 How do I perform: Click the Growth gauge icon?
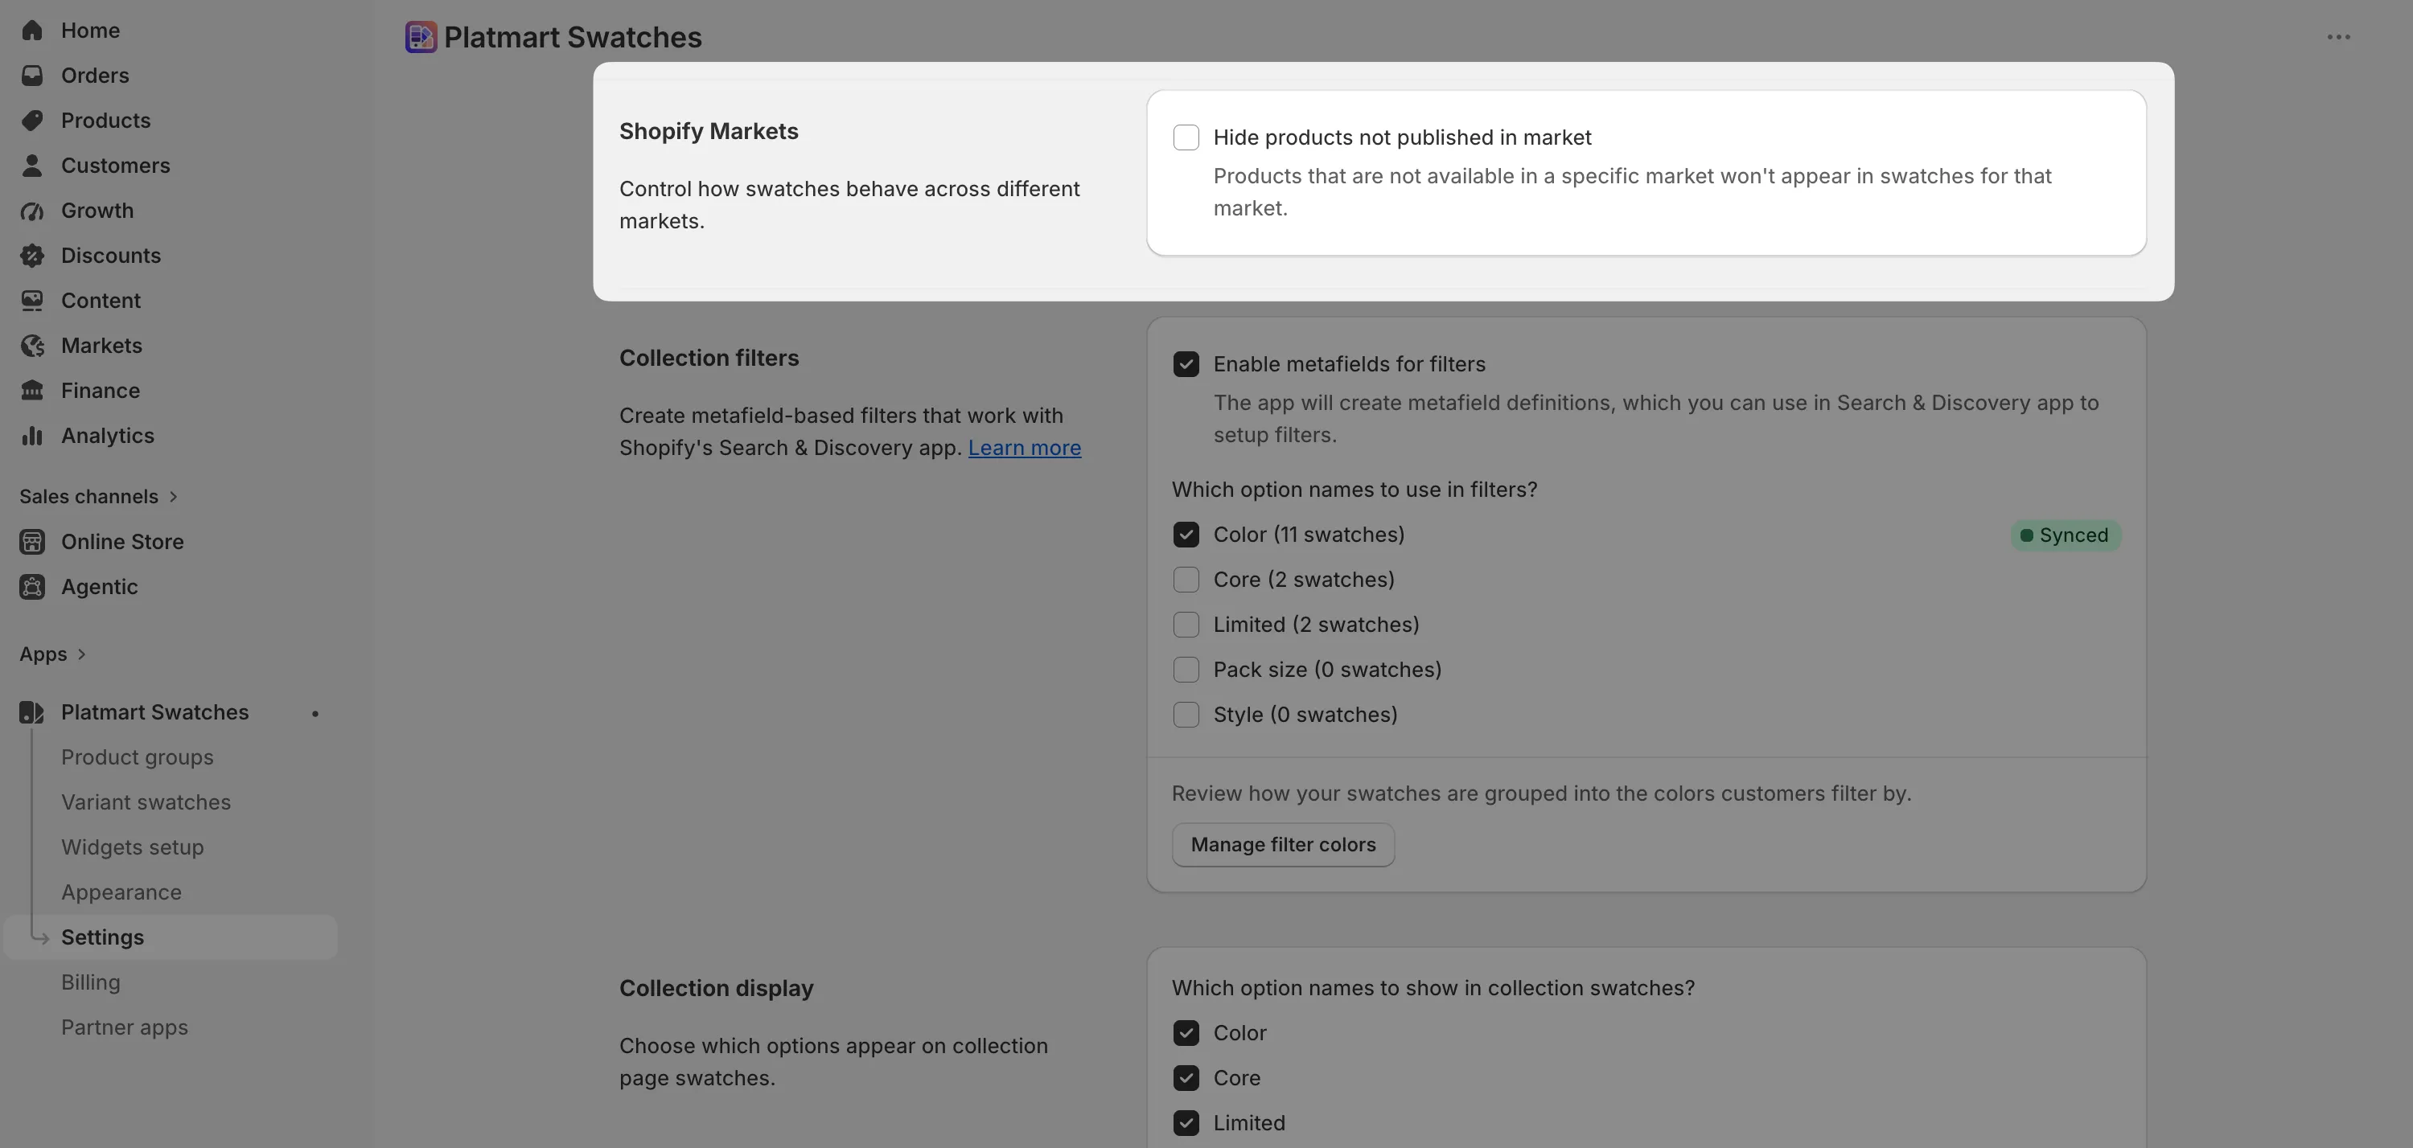(x=32, y=211)
